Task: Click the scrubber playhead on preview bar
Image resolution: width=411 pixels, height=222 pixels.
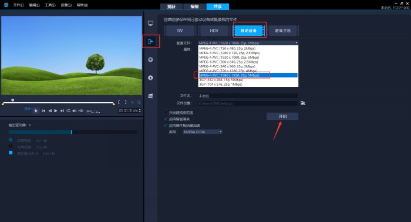Action: pyautogui.click(x=12, y=100)
